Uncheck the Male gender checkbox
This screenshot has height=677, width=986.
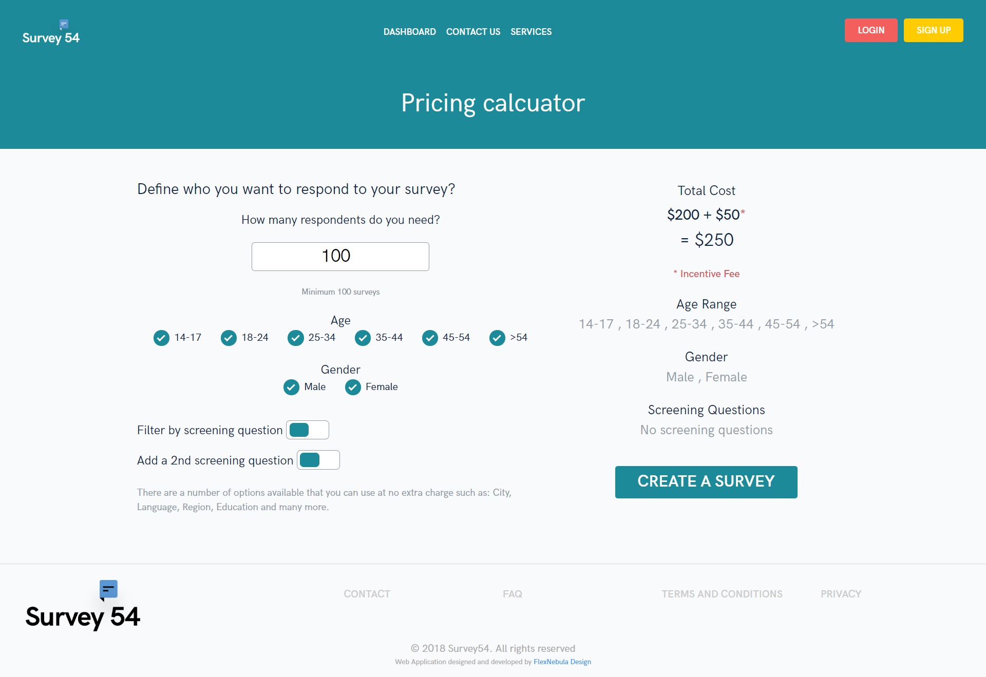coord(291,387)
